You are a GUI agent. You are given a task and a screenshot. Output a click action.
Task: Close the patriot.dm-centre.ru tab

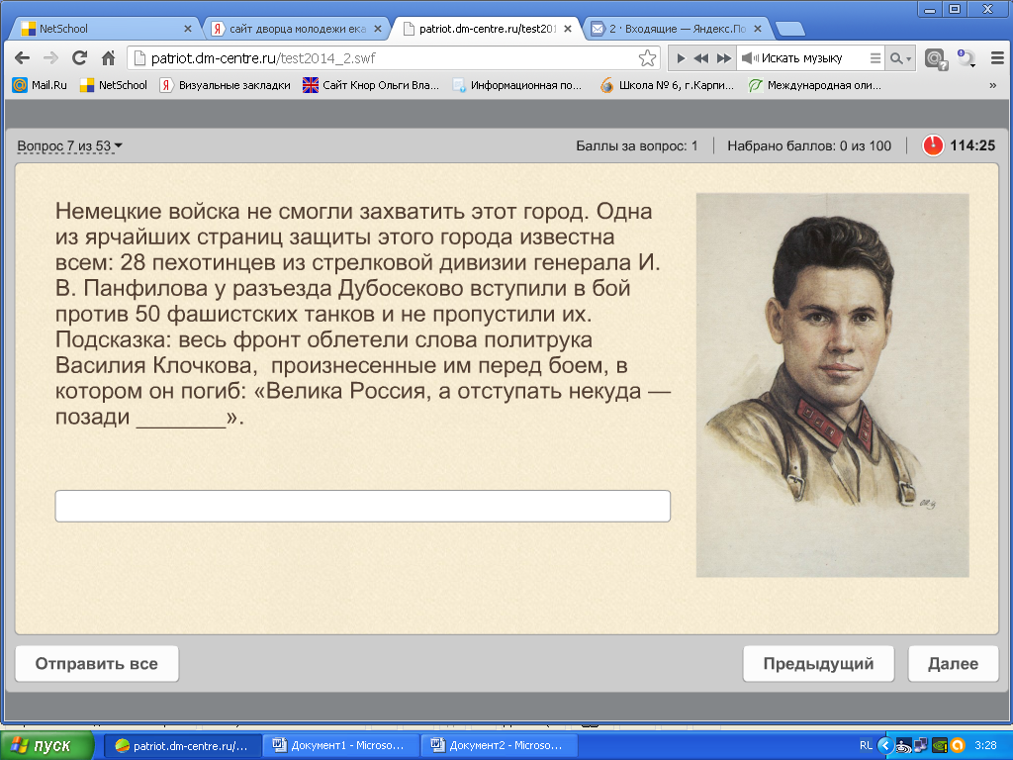tap(568, 29)
